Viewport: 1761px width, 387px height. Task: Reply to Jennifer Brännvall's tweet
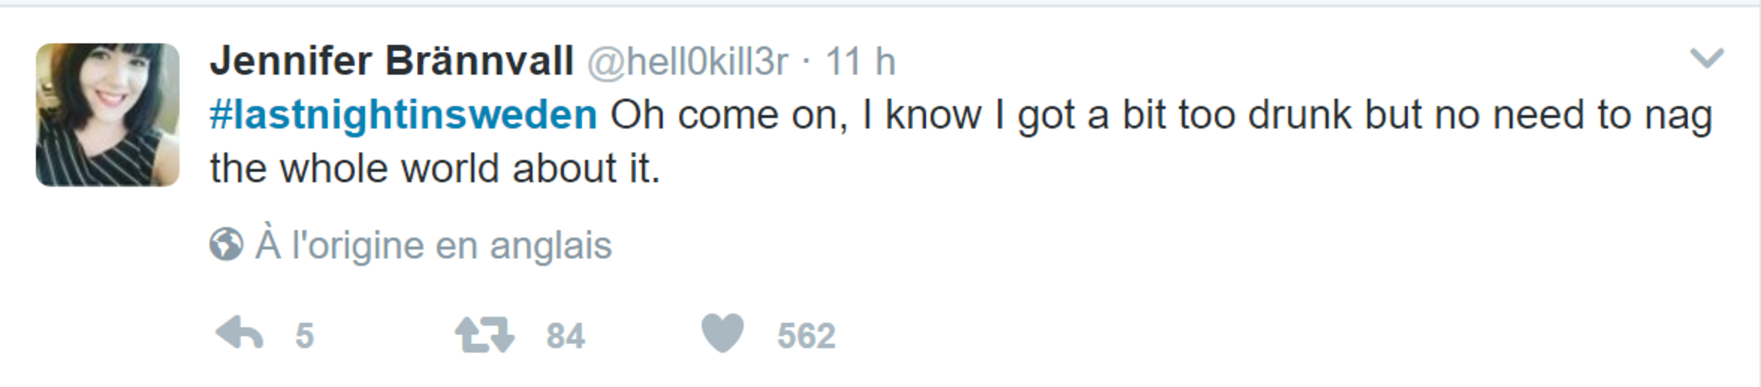(x=239, y=333)
